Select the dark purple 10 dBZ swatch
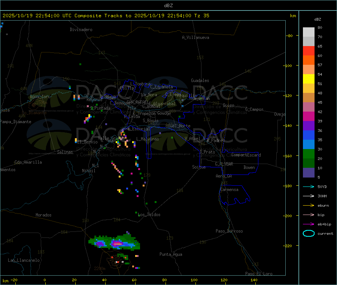 point(309,173)
